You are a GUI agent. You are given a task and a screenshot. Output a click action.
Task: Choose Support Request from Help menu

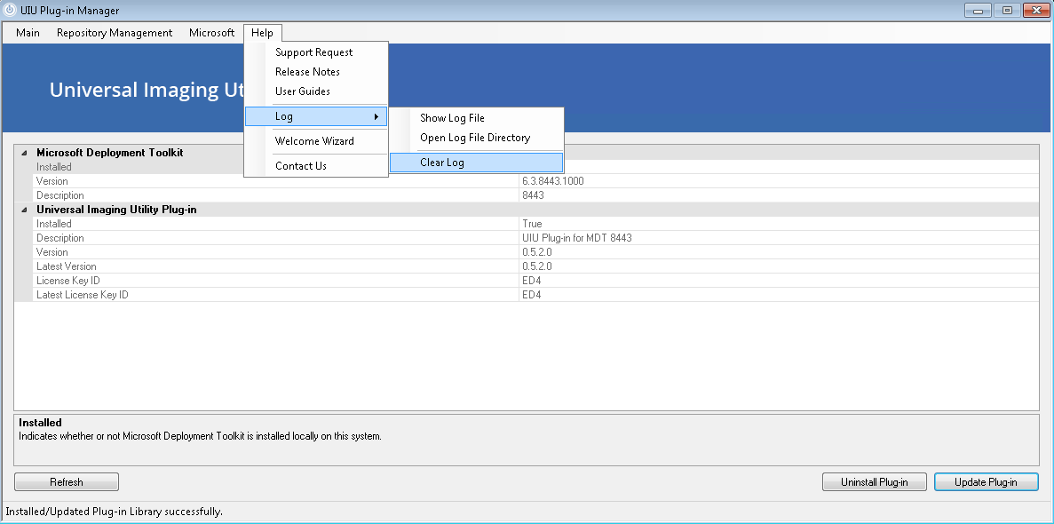click(x=316, y=52)
